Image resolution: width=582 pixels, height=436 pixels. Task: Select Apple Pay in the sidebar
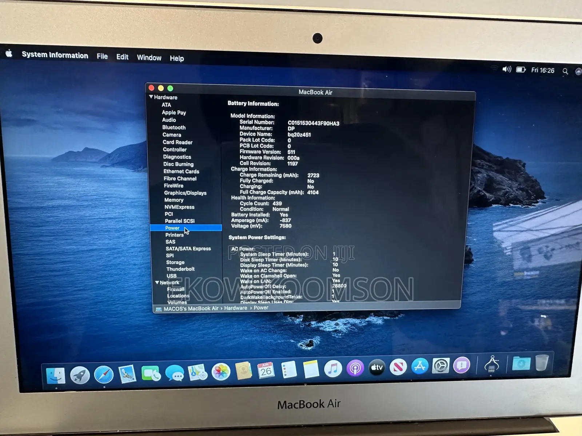[x=174, y=112]
